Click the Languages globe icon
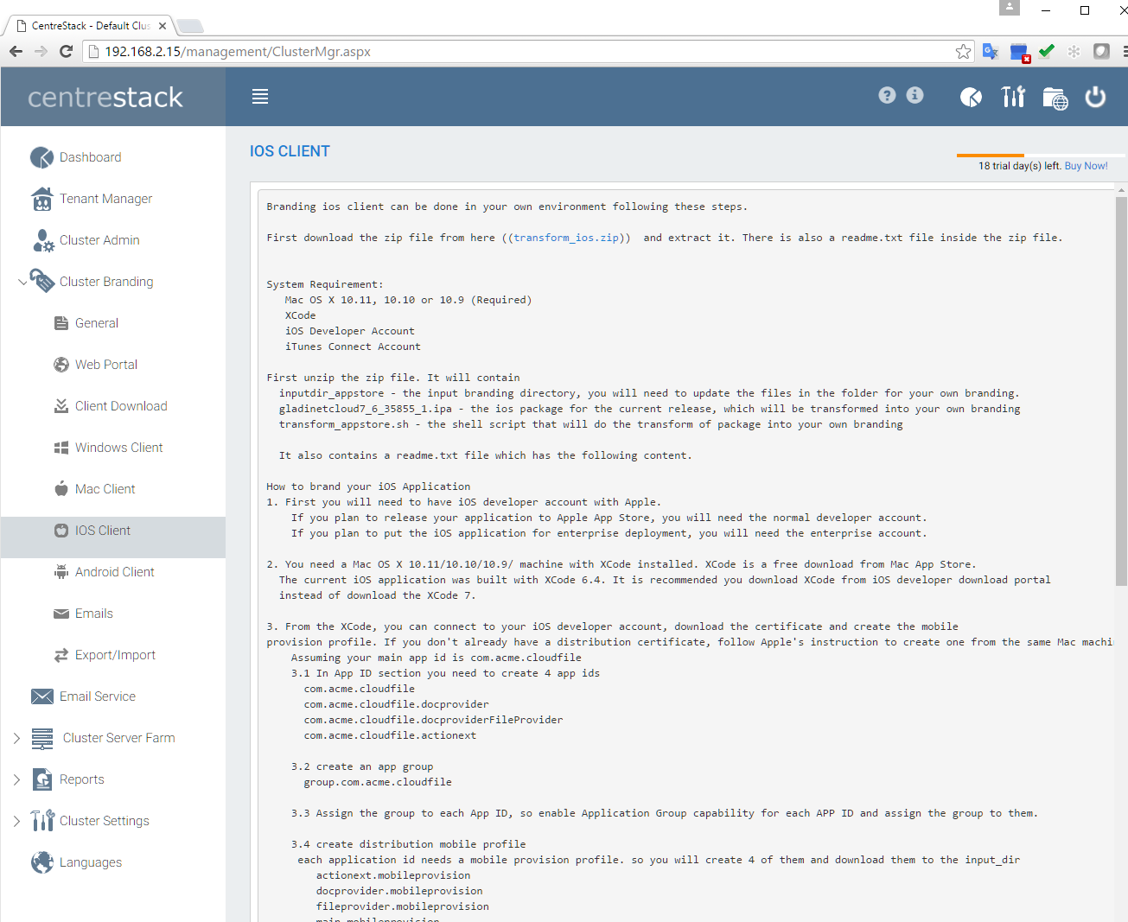 pyautogui.click(x=42, y=862)
